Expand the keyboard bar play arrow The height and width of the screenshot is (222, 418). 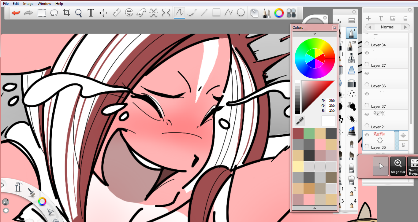381,166
